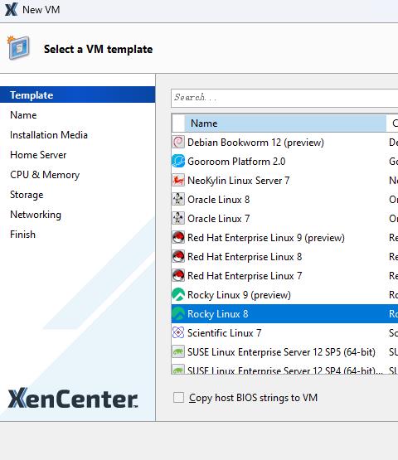Click the Rocky Linux 9 (preview) icon

tap(178, 294)
